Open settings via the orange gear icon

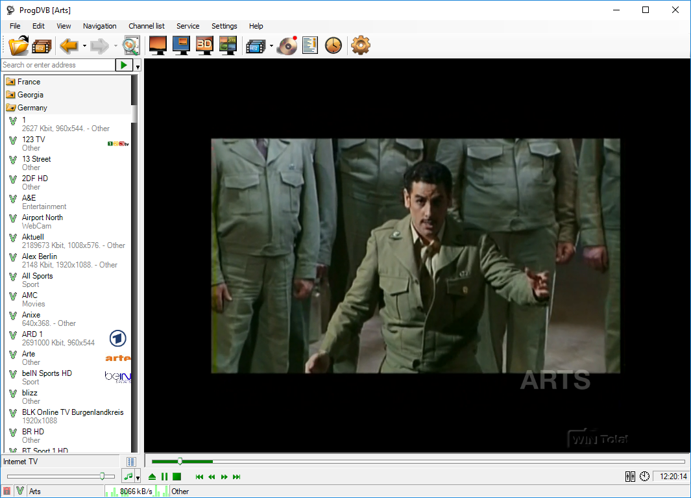[360, 45]
